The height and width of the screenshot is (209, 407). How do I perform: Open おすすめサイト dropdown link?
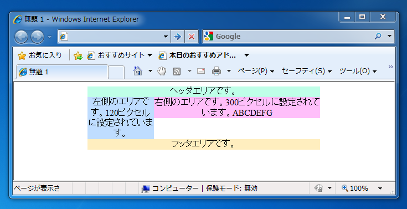click(120, 55)
